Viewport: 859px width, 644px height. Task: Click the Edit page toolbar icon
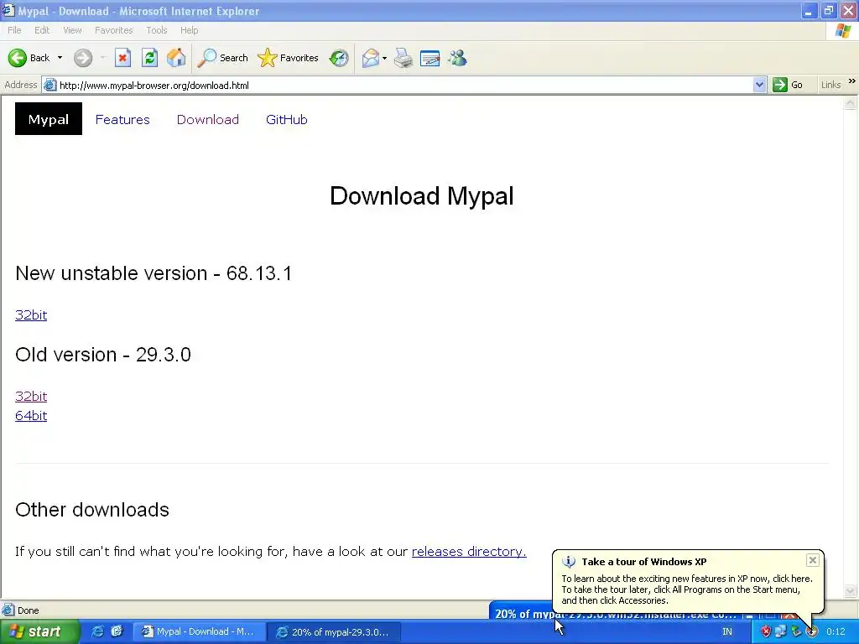click(430, 58)
